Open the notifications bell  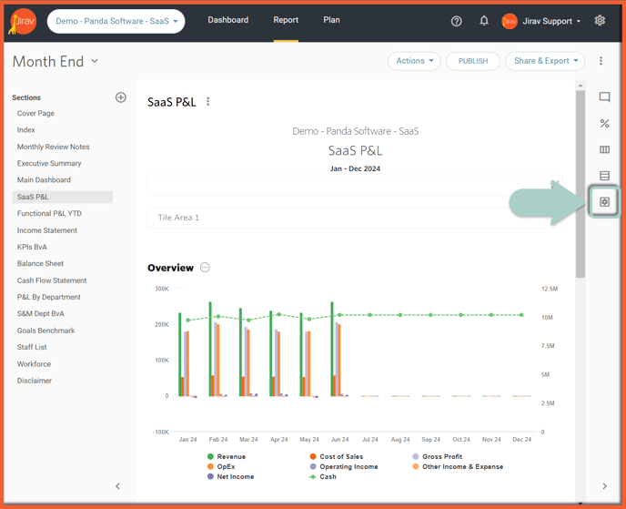coord(484,21)
